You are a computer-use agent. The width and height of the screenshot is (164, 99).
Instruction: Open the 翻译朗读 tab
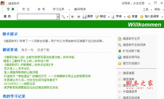tap(80, 9)
